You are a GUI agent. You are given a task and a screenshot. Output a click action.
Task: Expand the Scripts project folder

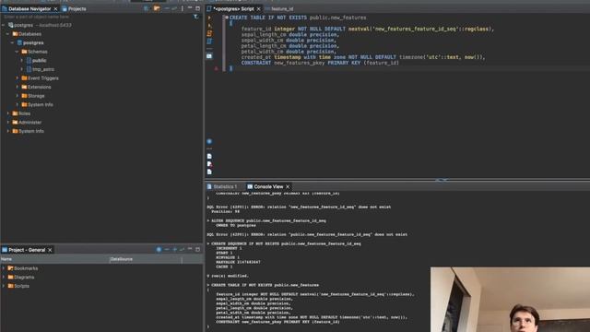(x=4, y=286)
